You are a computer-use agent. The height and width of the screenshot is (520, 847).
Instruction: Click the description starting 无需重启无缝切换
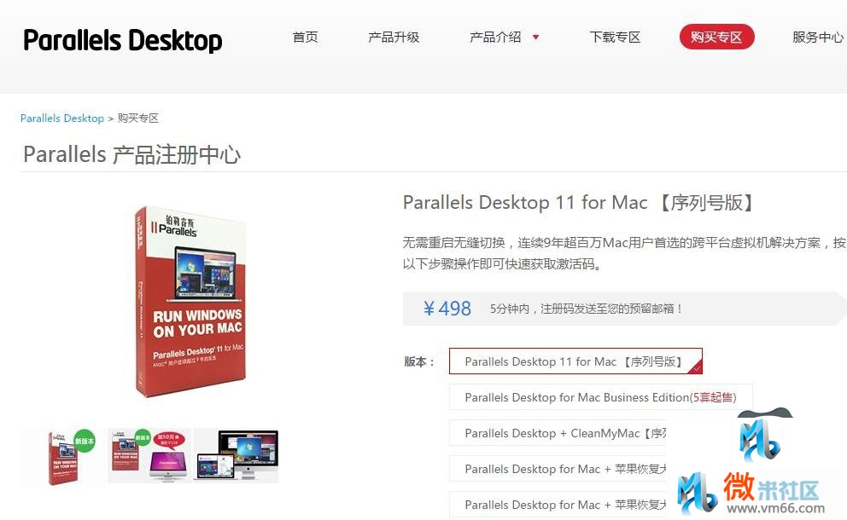tap(624, 253)
